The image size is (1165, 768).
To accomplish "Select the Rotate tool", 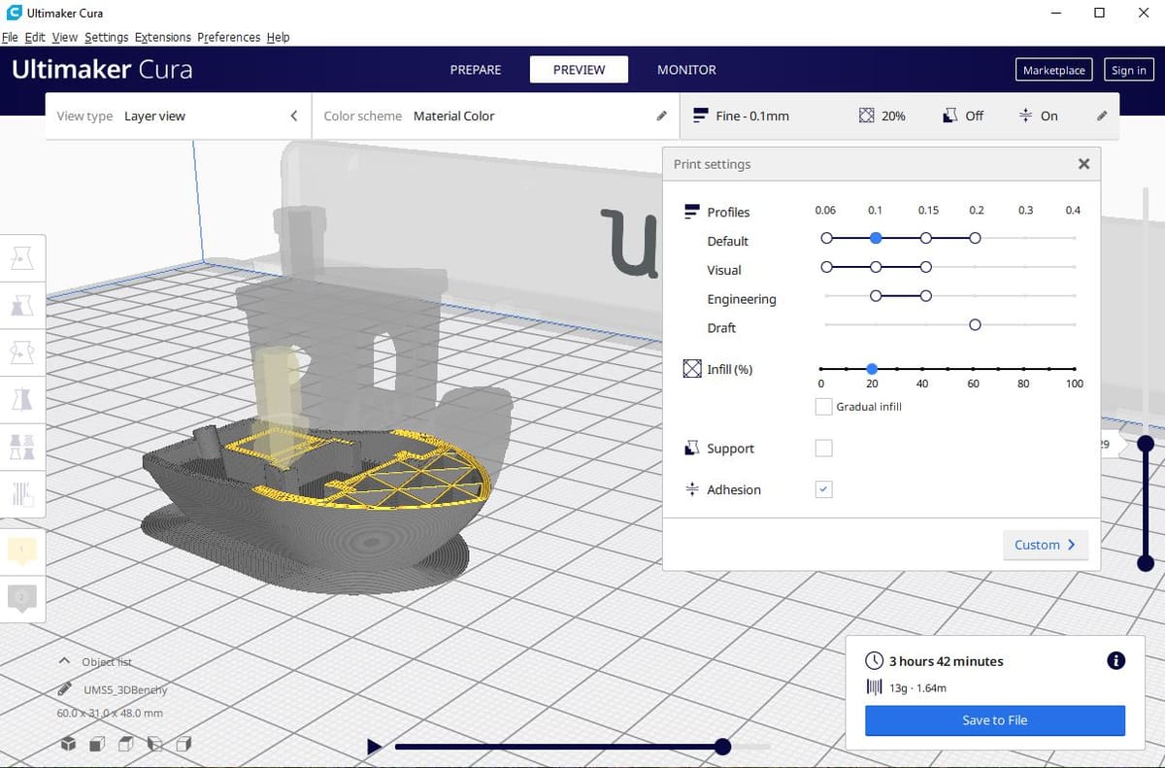I will tap(22, 351).
